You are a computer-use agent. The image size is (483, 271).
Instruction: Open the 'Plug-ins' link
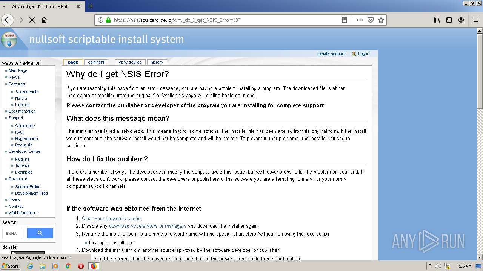tap(22, 159)
